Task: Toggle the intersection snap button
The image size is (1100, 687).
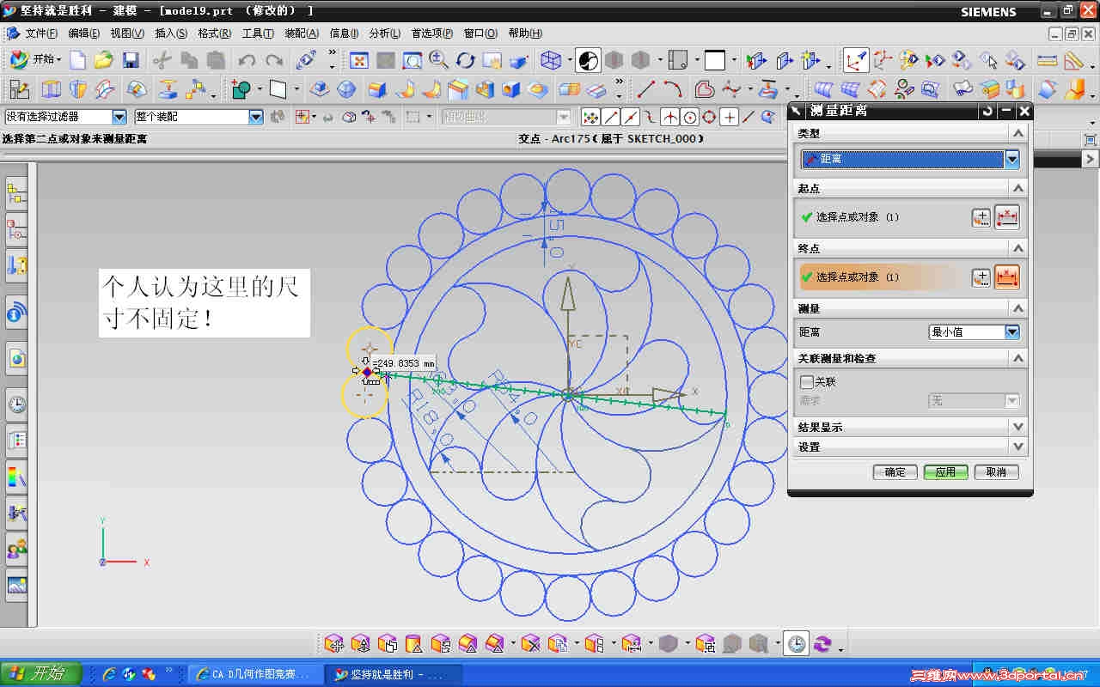Action: pos(669,117)
